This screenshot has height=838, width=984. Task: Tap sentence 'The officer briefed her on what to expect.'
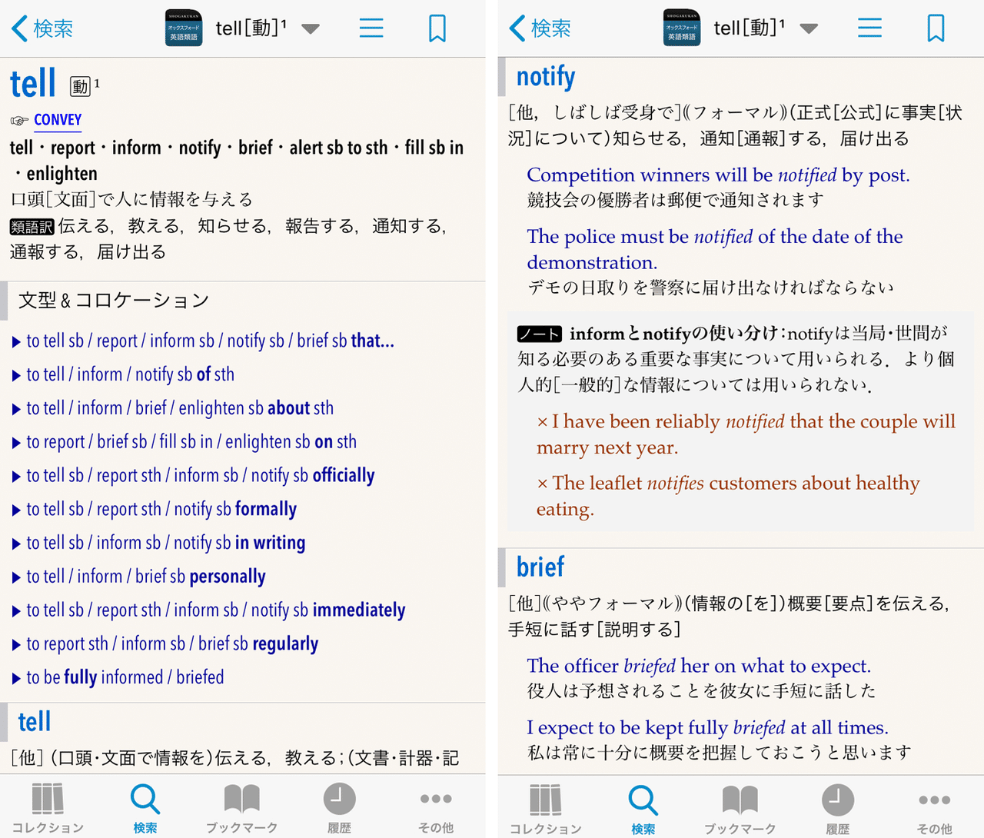(699, 666)
